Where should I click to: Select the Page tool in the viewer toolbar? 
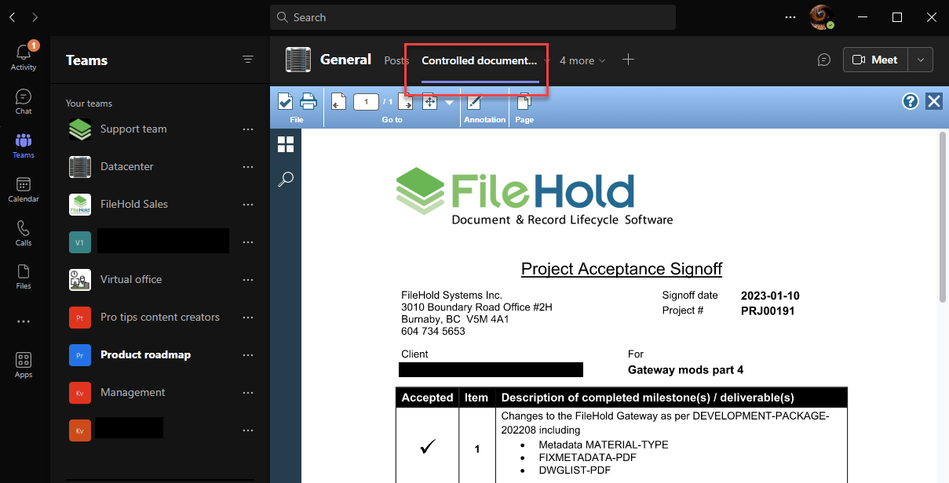[x=524, y=101]
